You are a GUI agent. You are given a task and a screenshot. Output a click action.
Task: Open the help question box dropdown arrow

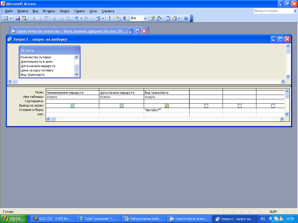(295, 11)
